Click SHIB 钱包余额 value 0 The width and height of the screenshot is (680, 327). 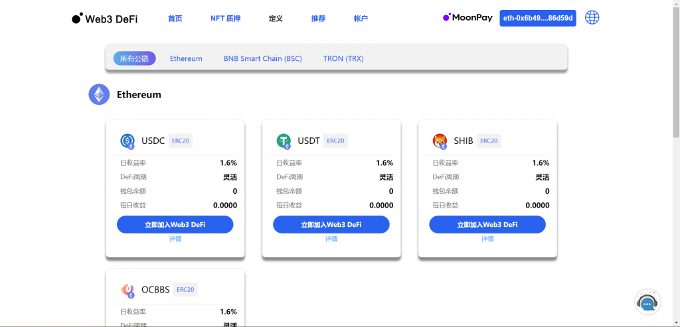tap(547, 191)
